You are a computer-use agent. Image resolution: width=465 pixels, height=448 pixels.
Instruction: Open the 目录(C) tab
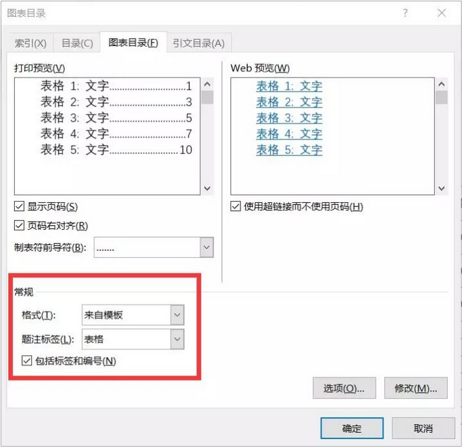pyautogui.click(x=77, y=43)
